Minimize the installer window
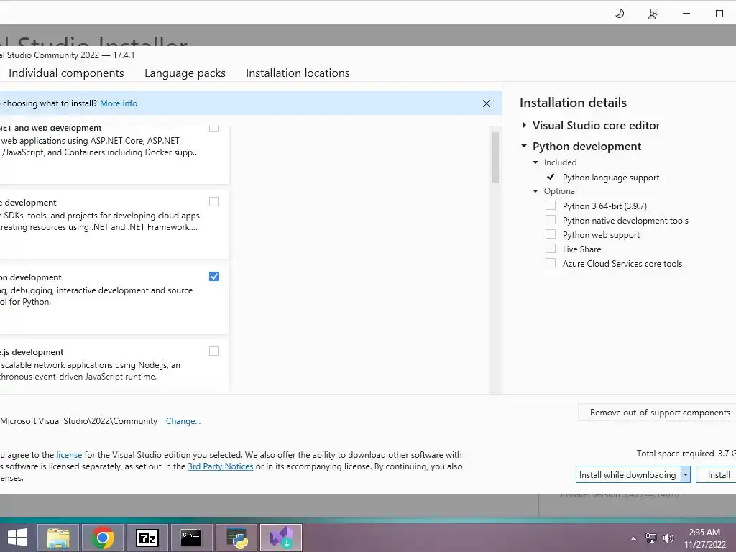 [686, 14]
